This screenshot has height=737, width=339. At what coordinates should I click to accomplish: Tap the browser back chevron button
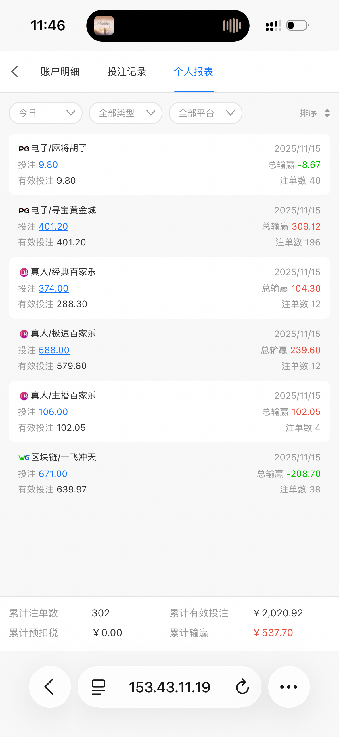tap(50, 687)
